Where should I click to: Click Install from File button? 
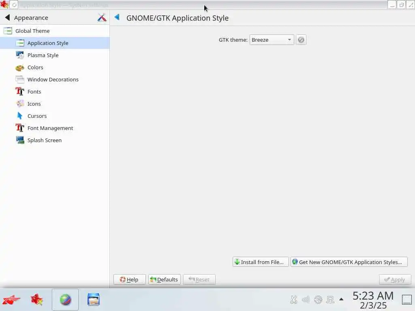point(261,262)
